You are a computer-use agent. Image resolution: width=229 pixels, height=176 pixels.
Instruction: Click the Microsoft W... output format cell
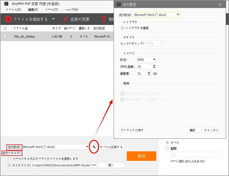tap(103, 37)
